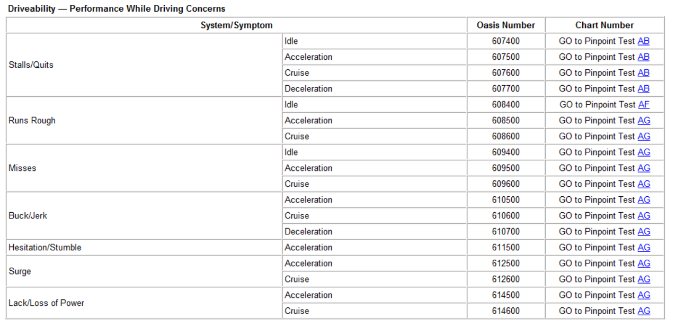Follow AG link for Misses Idle
The width and height of the screenshot is (676, 328).
coord(644,152)
